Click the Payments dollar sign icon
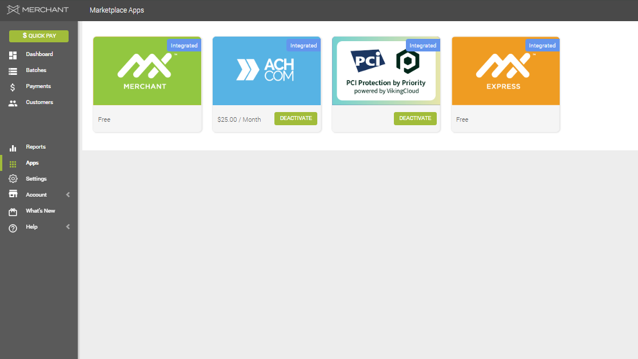The height and width of the screenshot is (359, 638). [x=13, y=87]
